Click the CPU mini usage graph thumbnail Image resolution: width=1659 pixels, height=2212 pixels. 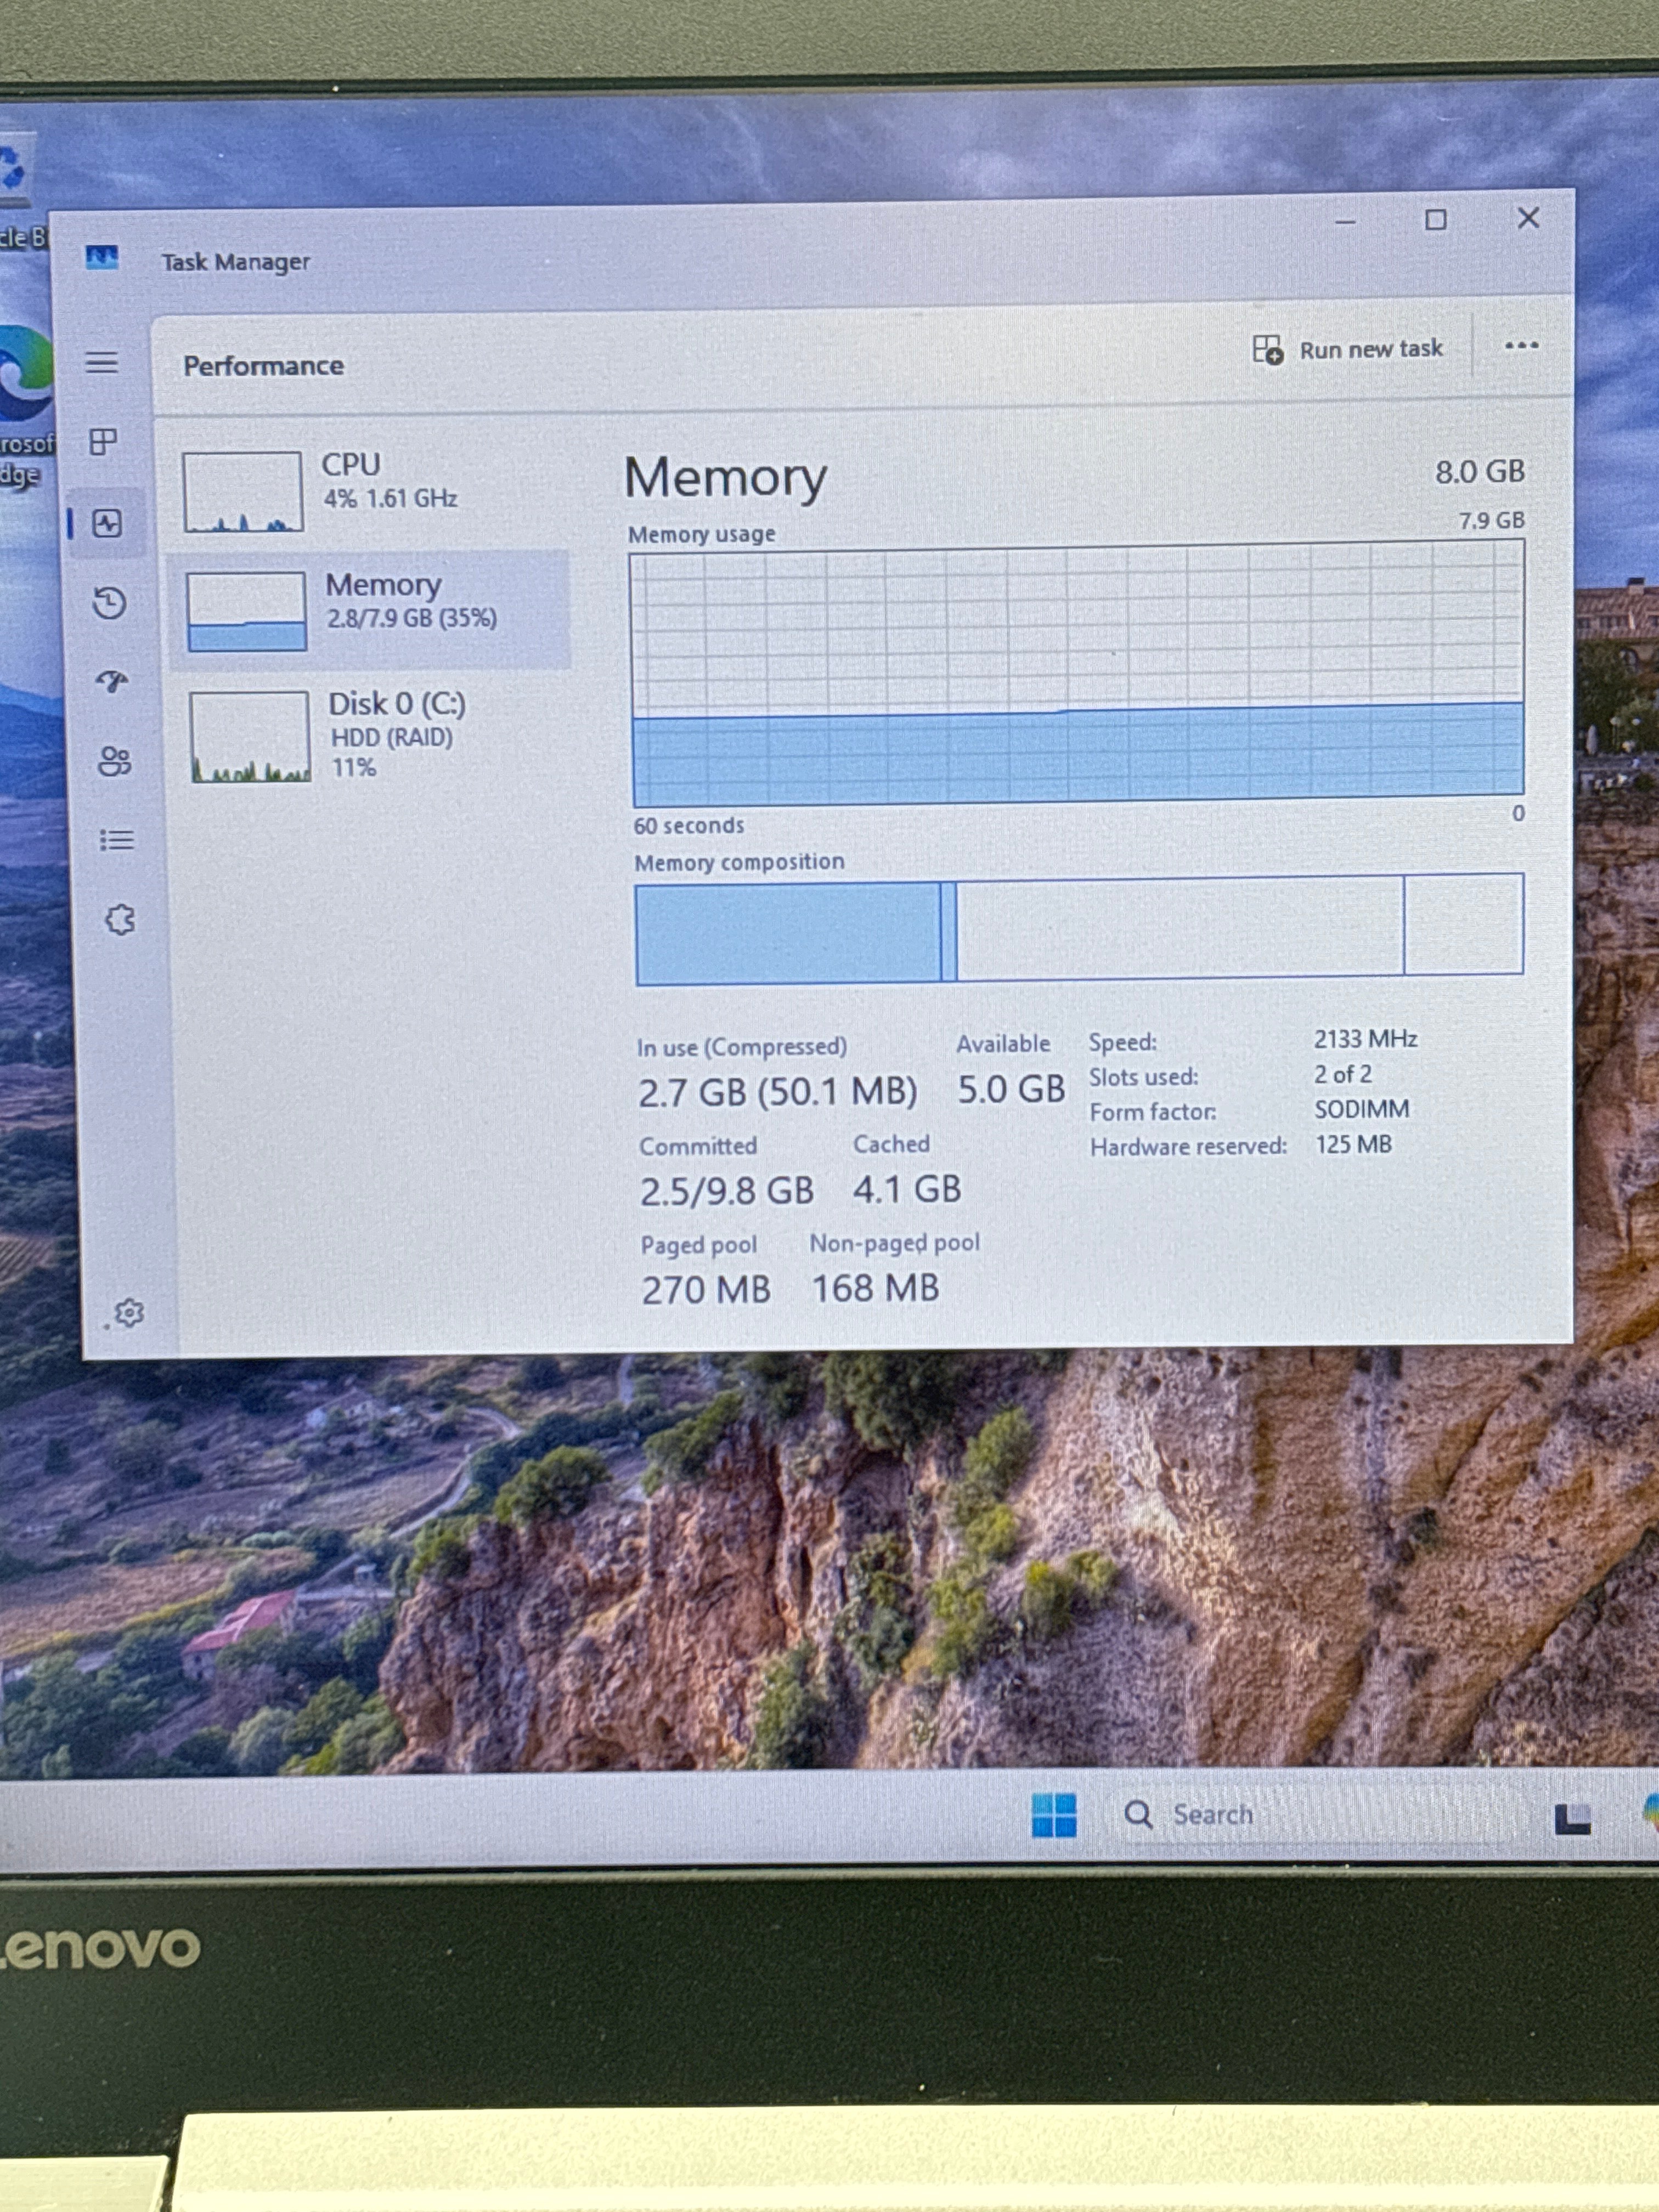(242, 491)
